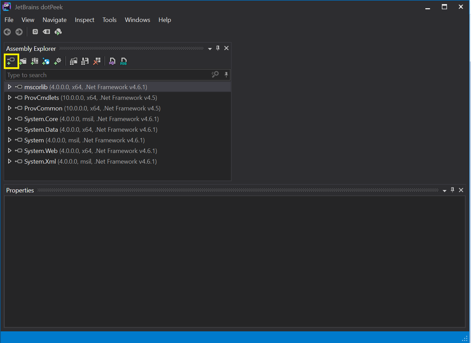Click the Open assembly list icon

(73, 61)
